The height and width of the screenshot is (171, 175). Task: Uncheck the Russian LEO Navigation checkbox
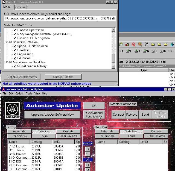(x=15, y=38)
